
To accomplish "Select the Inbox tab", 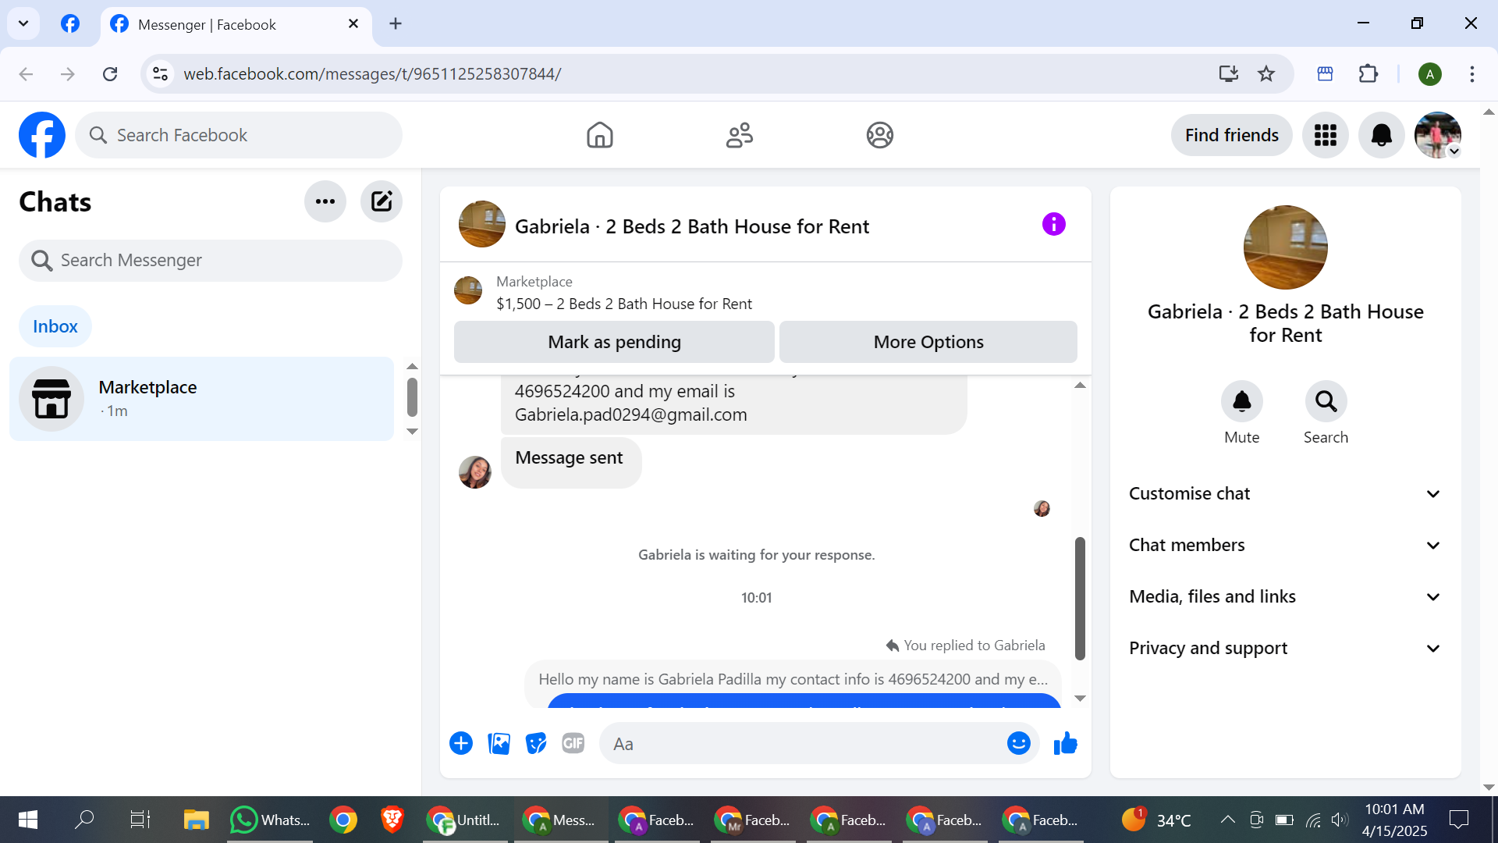I will point(55,326).
